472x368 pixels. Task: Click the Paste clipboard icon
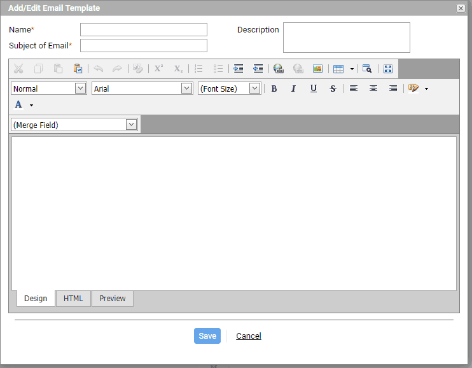click(x=58, y=69)
